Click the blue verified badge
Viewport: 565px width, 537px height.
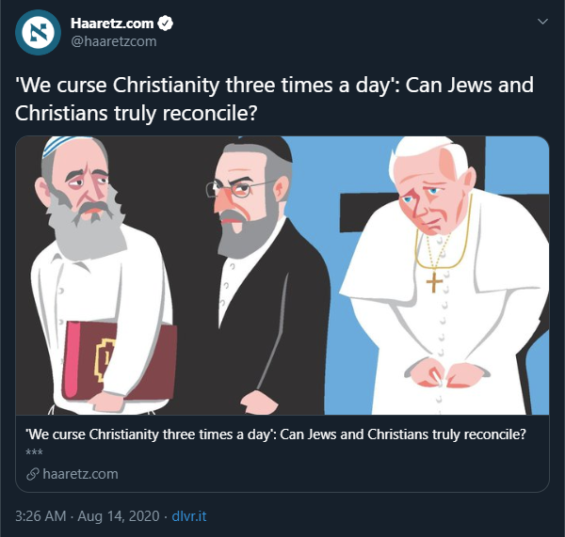166,24
